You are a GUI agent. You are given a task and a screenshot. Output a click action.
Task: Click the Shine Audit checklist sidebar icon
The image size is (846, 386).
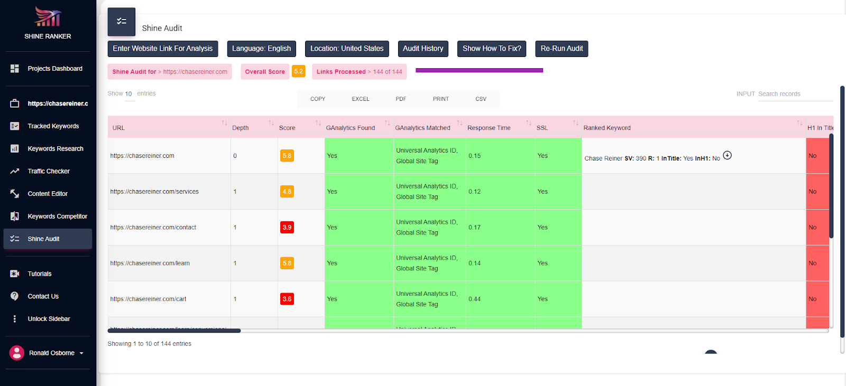[15, 239]
